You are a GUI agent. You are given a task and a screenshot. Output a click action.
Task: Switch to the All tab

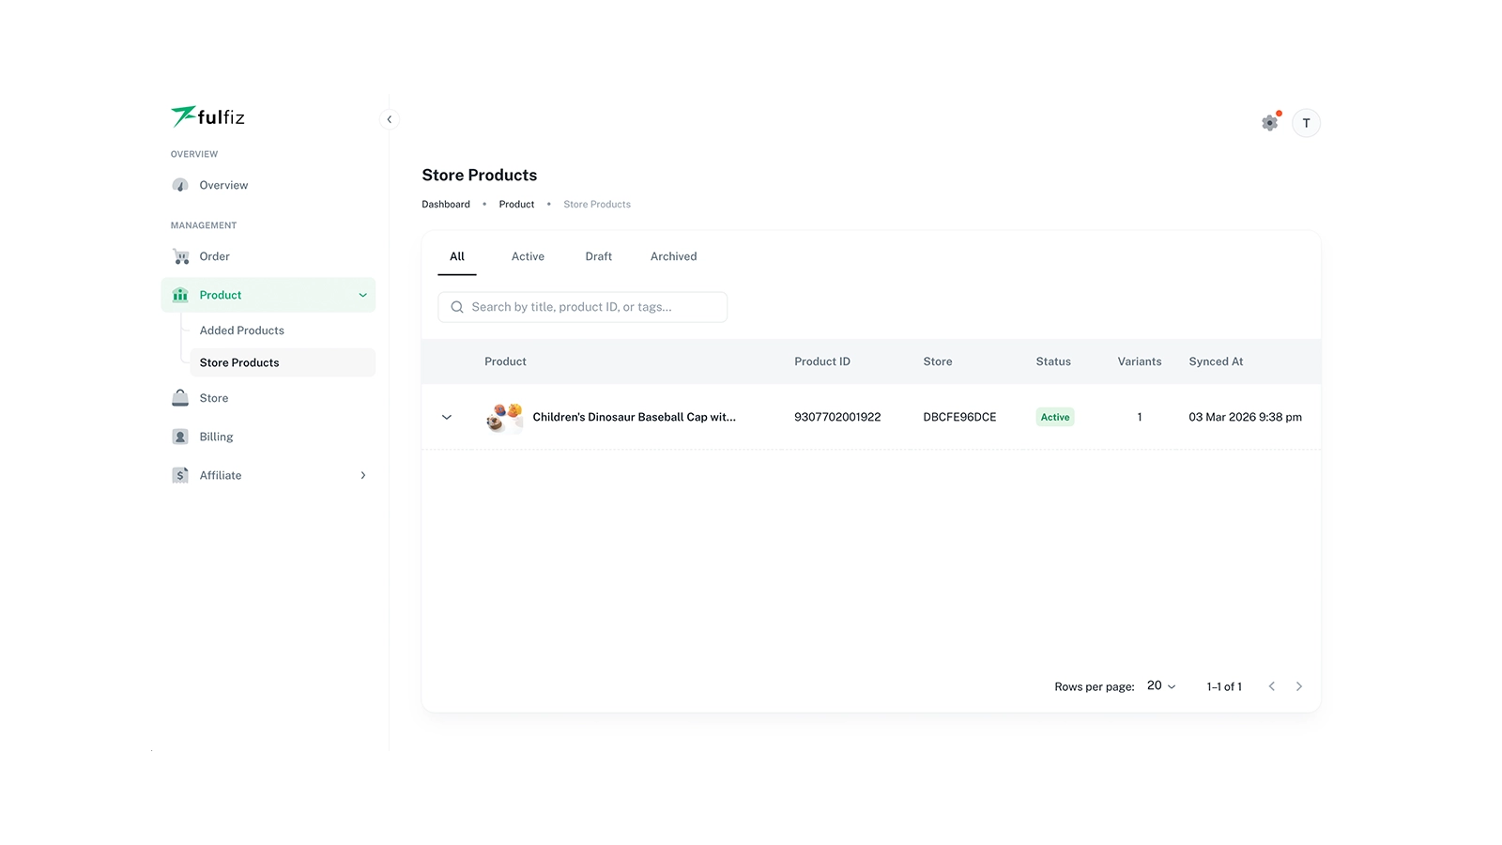pyautogui.click(x=457, y=256)
